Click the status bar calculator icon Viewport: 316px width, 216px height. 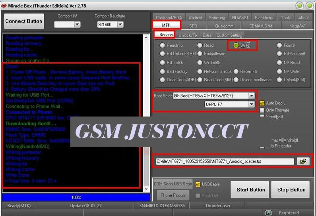pyautogui.click(x=268, y=212)
